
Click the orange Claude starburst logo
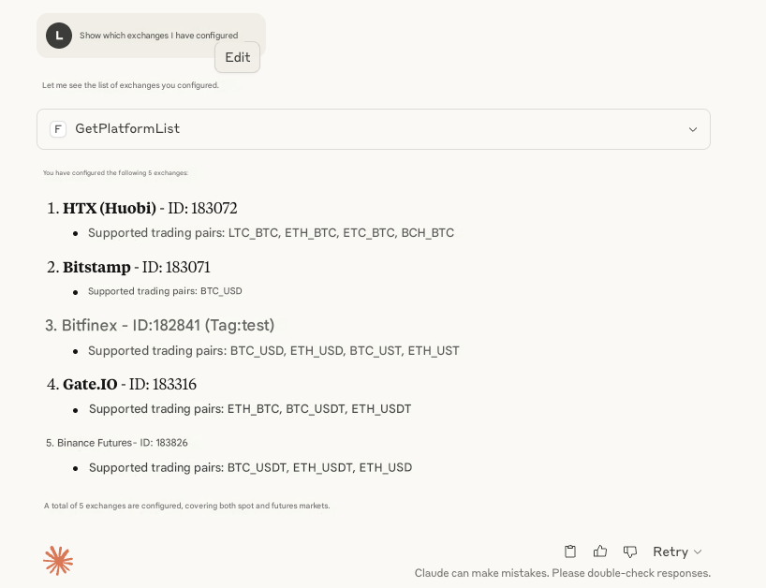(x=58, y=561)
